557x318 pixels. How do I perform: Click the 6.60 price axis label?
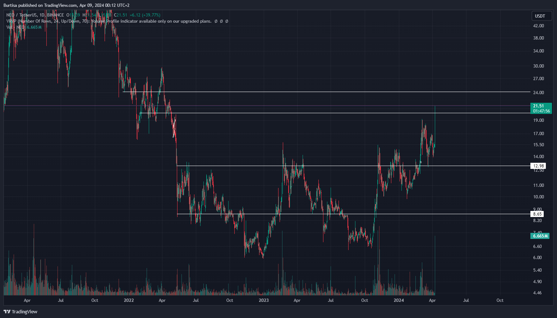pyautogui.click(x=537, y=246)
